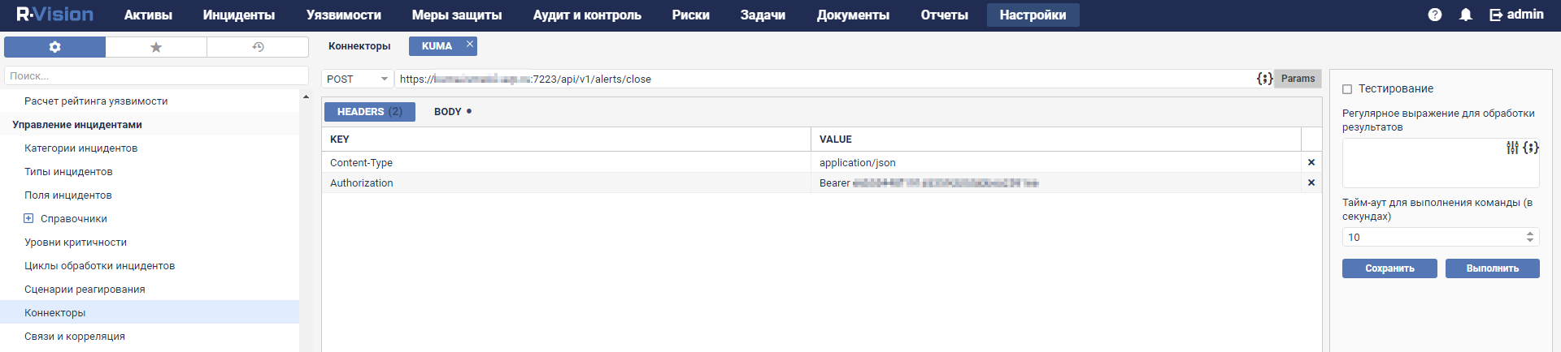Image resolution: width=1561 pixels, height=352 pixels.
Task: Click the Сохранить button
Action: 1389,268
